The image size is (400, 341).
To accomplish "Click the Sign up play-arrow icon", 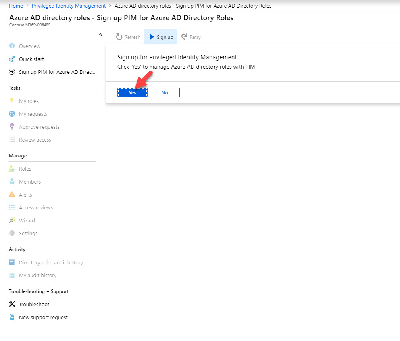I will pyautogui.click(x=152, y=37).
